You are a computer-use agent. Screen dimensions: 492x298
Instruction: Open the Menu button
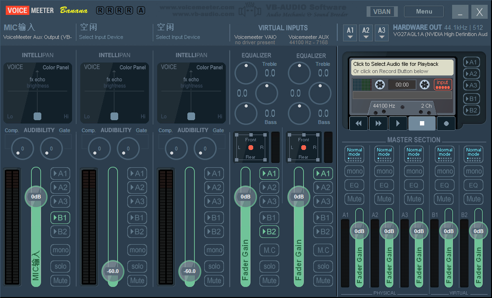pos(424,12)
